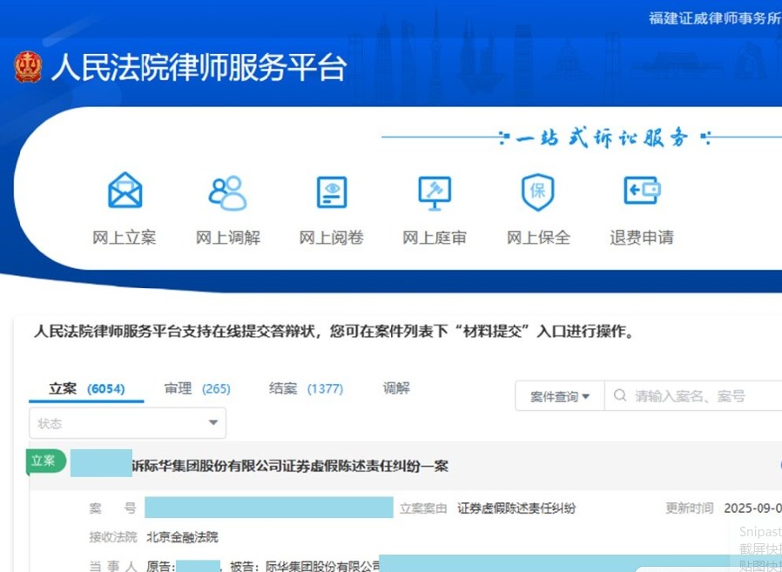Click the 网上立案 label

(x=125, y=238)
